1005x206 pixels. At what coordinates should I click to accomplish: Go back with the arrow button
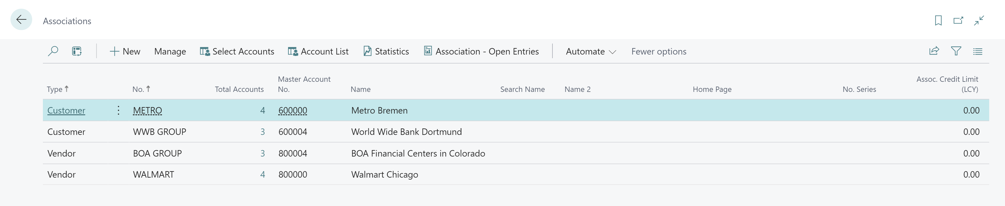point(21,19)
